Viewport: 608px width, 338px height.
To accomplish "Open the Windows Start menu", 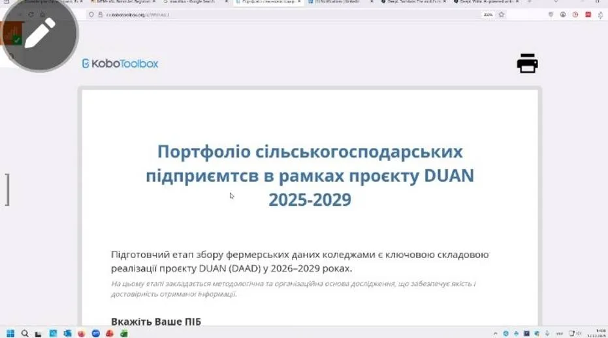I will (x=11, y=333).
